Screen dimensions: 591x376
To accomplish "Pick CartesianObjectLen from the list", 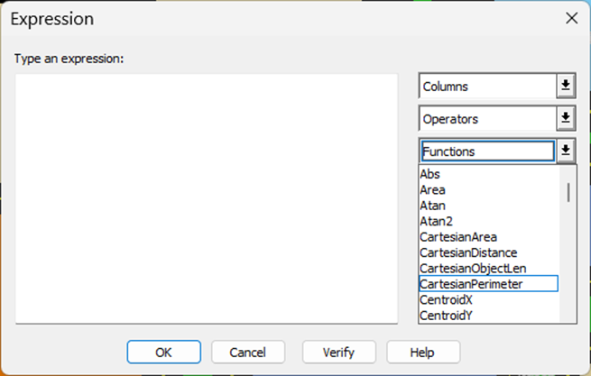I will coord(473,268).
